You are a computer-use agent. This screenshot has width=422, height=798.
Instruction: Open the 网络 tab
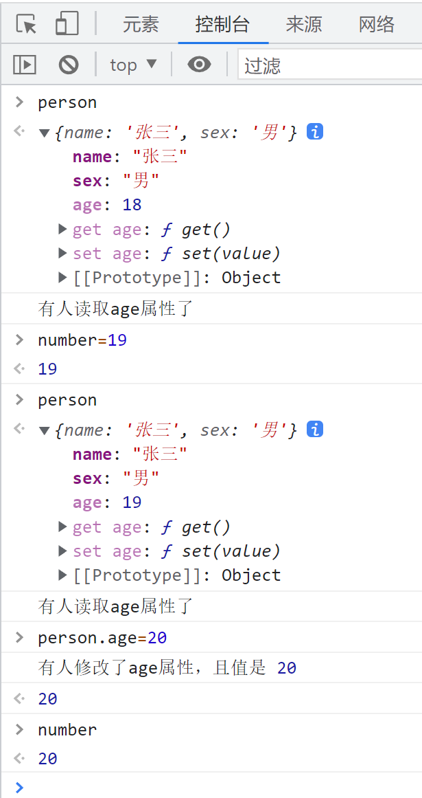pyautogui.click(x=376, y=25)
